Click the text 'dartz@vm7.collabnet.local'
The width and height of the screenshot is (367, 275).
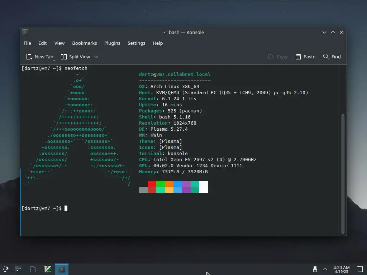pyautogui.click(x=175, y=74)
